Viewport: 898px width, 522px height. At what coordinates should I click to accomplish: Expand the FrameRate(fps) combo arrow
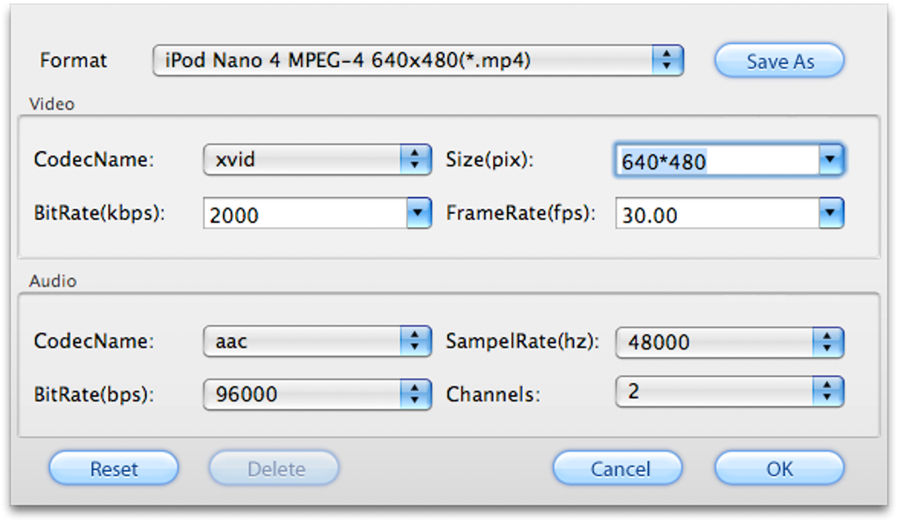[831, 214]
